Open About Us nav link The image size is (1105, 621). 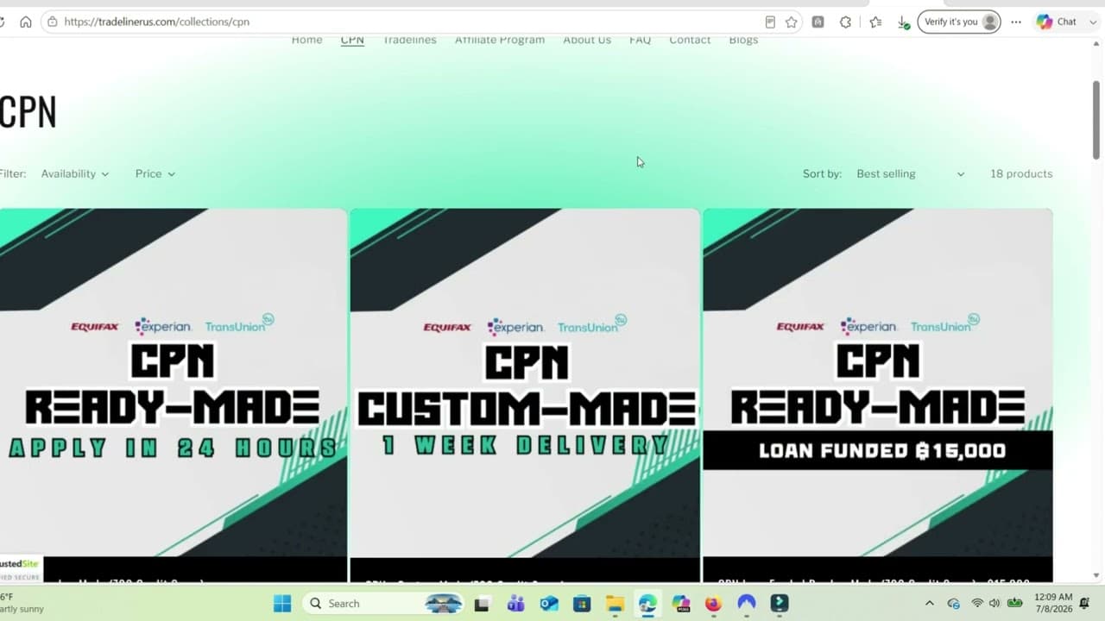[x=587, y=40]
